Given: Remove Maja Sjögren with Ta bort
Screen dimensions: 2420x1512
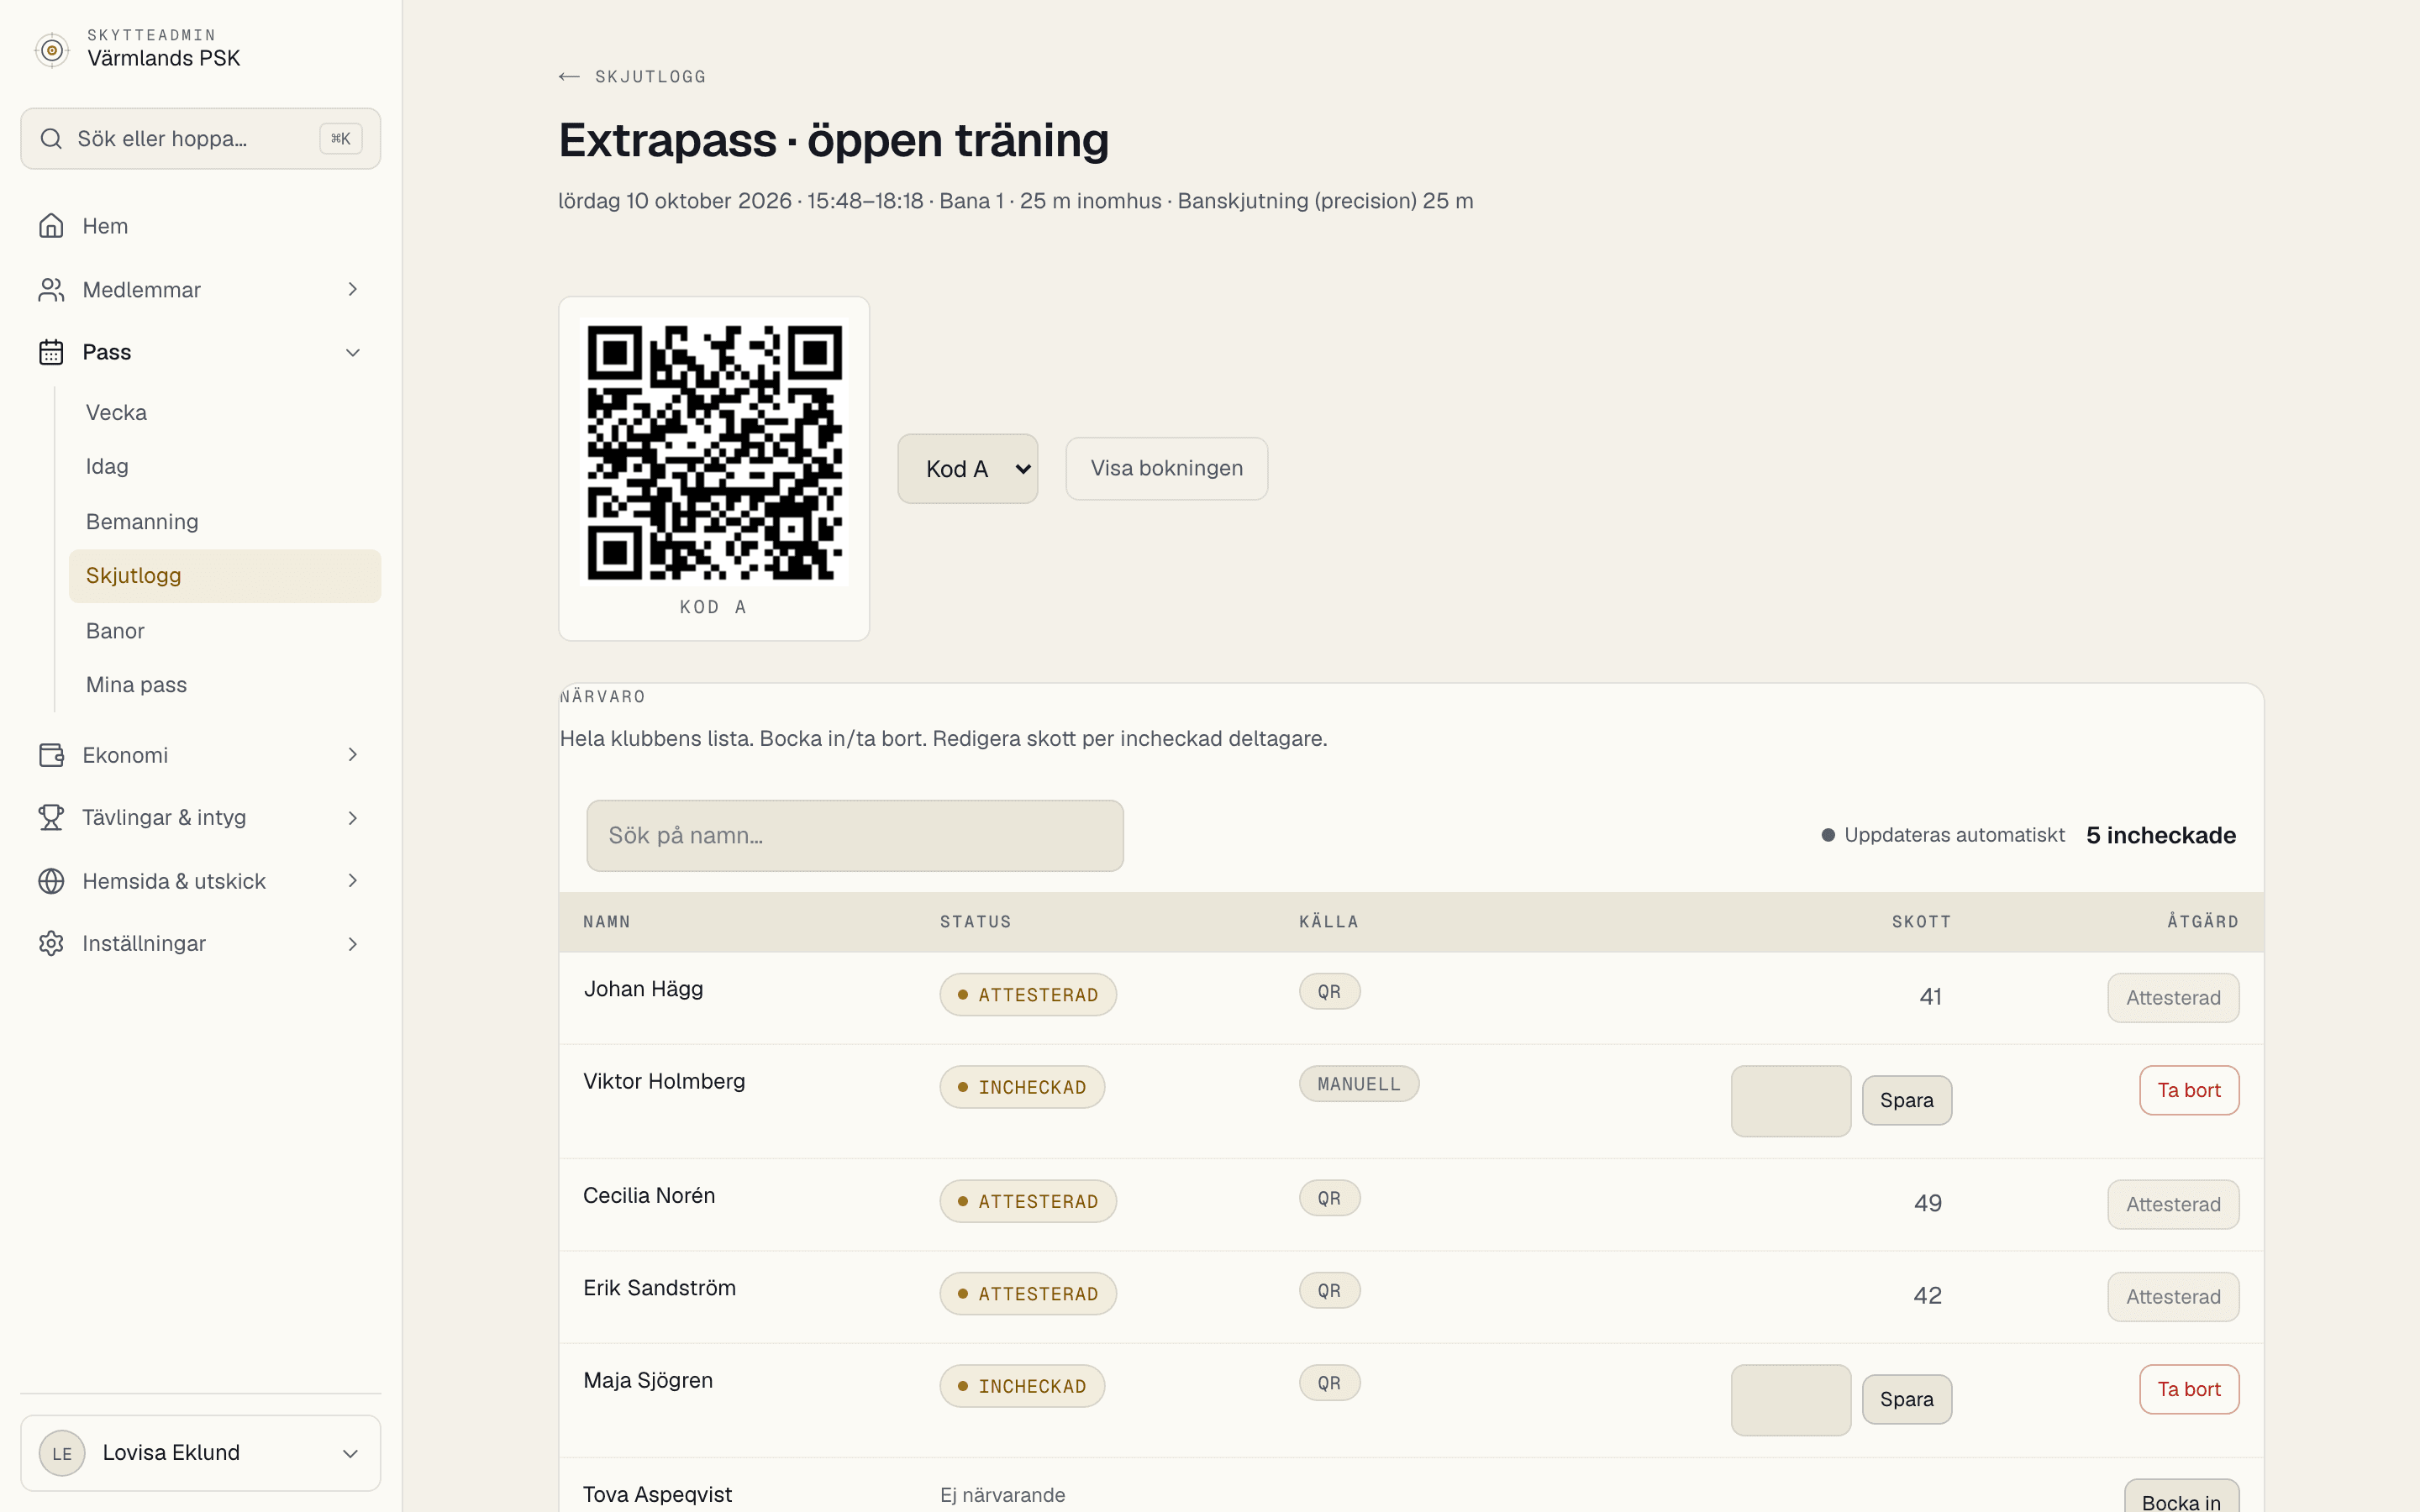Looking at the screenshot, I should 2188,1390.
